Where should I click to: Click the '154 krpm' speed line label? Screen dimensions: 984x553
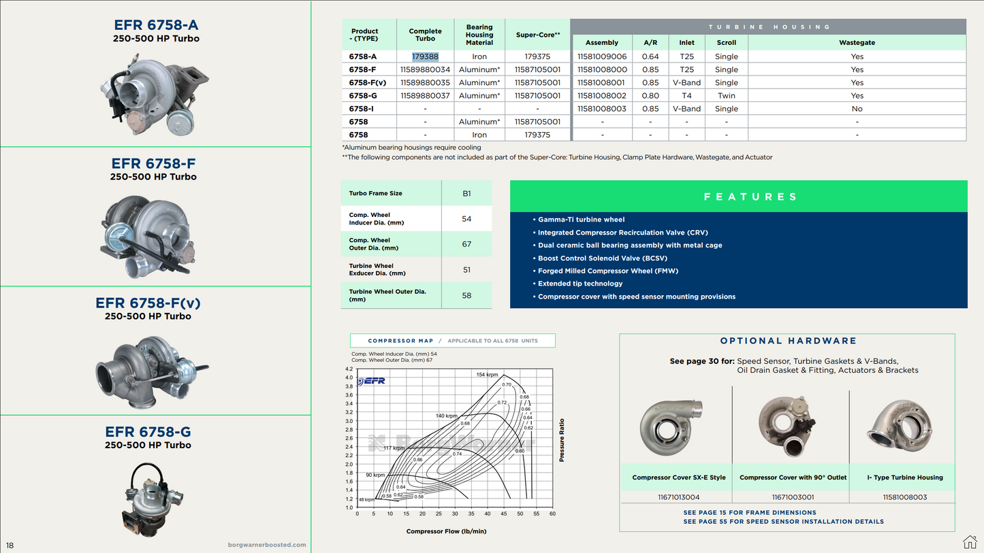point(487,375)
